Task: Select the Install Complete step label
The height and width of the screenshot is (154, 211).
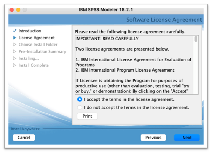Action: coord(34,65)
